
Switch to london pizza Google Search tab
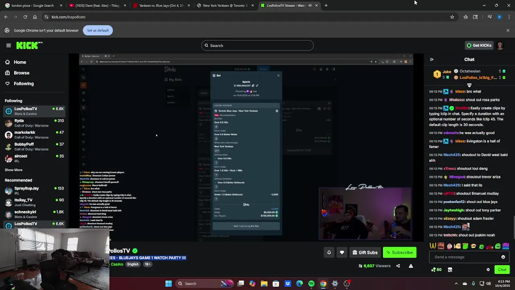[x=33, y=6]
